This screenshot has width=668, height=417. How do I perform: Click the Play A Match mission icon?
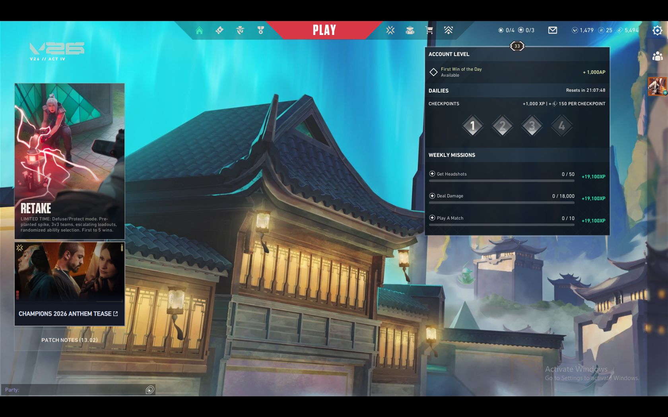point(432,218)
